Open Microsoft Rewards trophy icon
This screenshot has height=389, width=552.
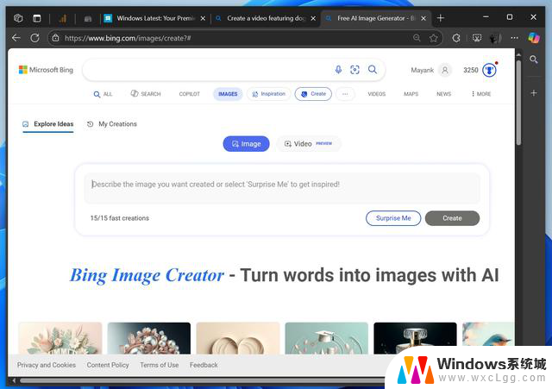click(489, 70)
